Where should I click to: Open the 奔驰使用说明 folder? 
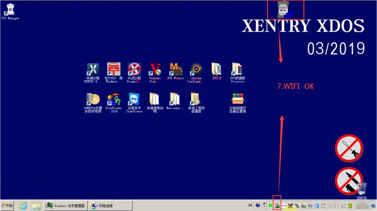(155, 103)
